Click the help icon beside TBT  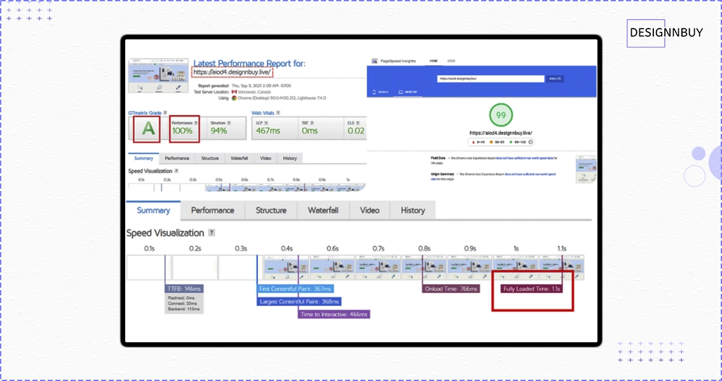pyautogui.click(x=311, y=123)
